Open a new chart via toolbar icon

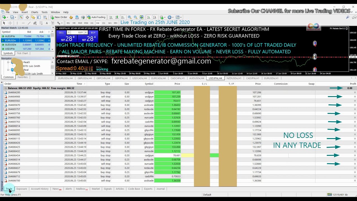pos(4,17)
